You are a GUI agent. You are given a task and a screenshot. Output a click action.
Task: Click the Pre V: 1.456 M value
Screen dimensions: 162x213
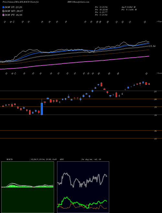coord(129,10)
